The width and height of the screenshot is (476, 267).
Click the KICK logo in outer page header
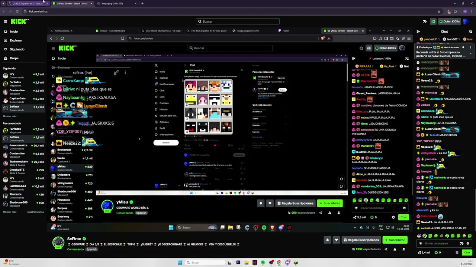click(19, 22)
